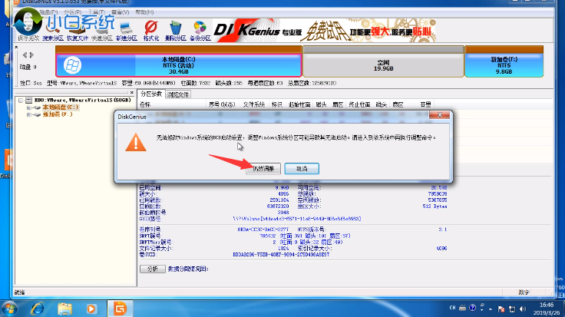Expand the 本地磁盘(C:) tree node
565x317 pixels.
point(29,107)
